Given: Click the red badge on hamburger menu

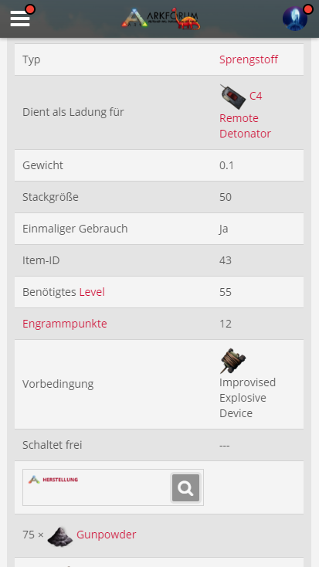Looking at the screenshot, I should point(30,9).
